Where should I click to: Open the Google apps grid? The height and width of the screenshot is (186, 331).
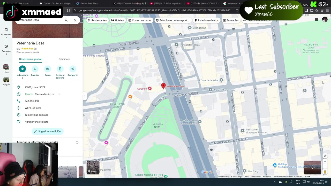[317, 20]
